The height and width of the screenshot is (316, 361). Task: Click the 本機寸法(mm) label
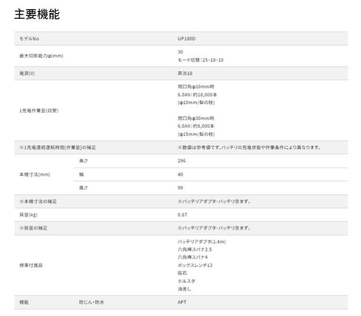pos(35,174)
